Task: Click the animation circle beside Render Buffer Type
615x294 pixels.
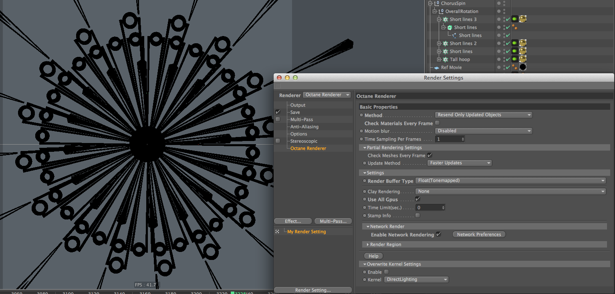Action: point(365,181)
